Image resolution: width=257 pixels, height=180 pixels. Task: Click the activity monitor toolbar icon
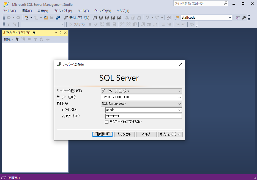tap(169, 18)
